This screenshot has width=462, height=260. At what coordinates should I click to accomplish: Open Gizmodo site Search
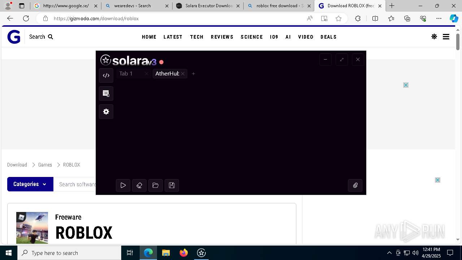[x=41, y=37]
